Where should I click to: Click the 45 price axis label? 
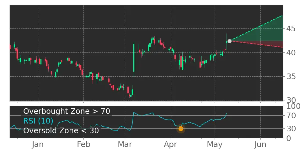291,29
